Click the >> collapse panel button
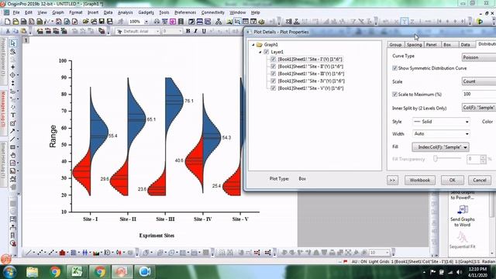The width and height of the screenshot is (496, 279). coord(392,180)
